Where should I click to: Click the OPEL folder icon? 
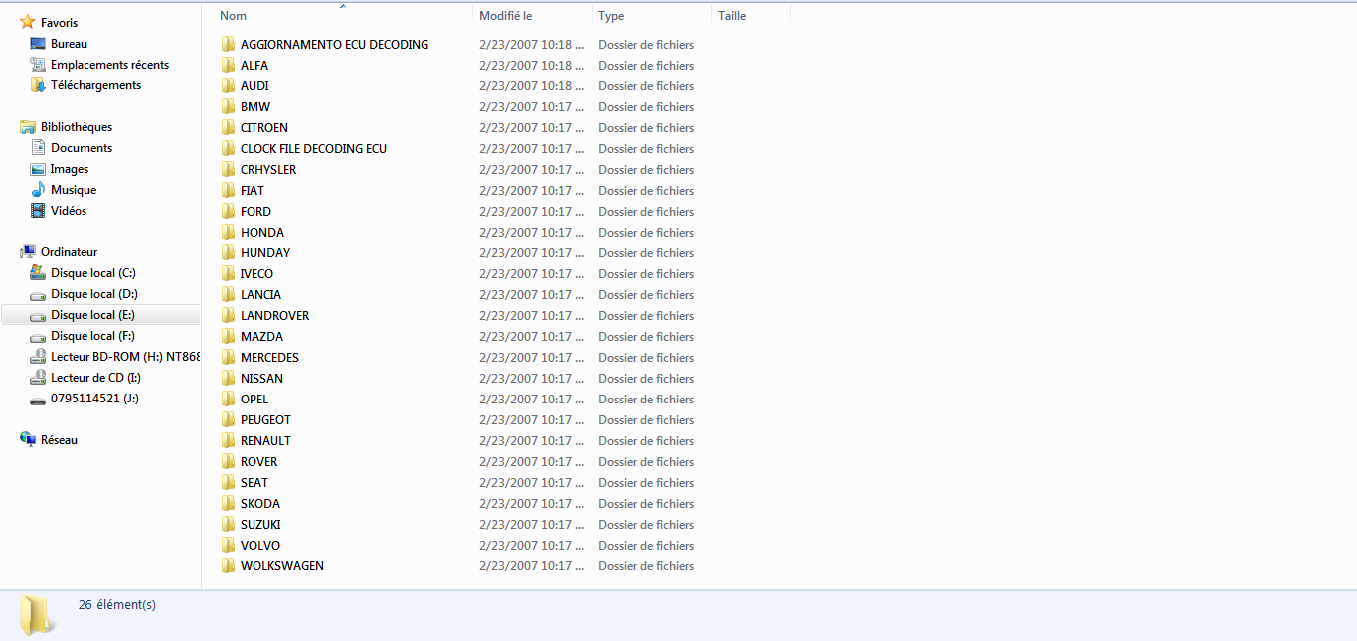click(x=228, y=399)
